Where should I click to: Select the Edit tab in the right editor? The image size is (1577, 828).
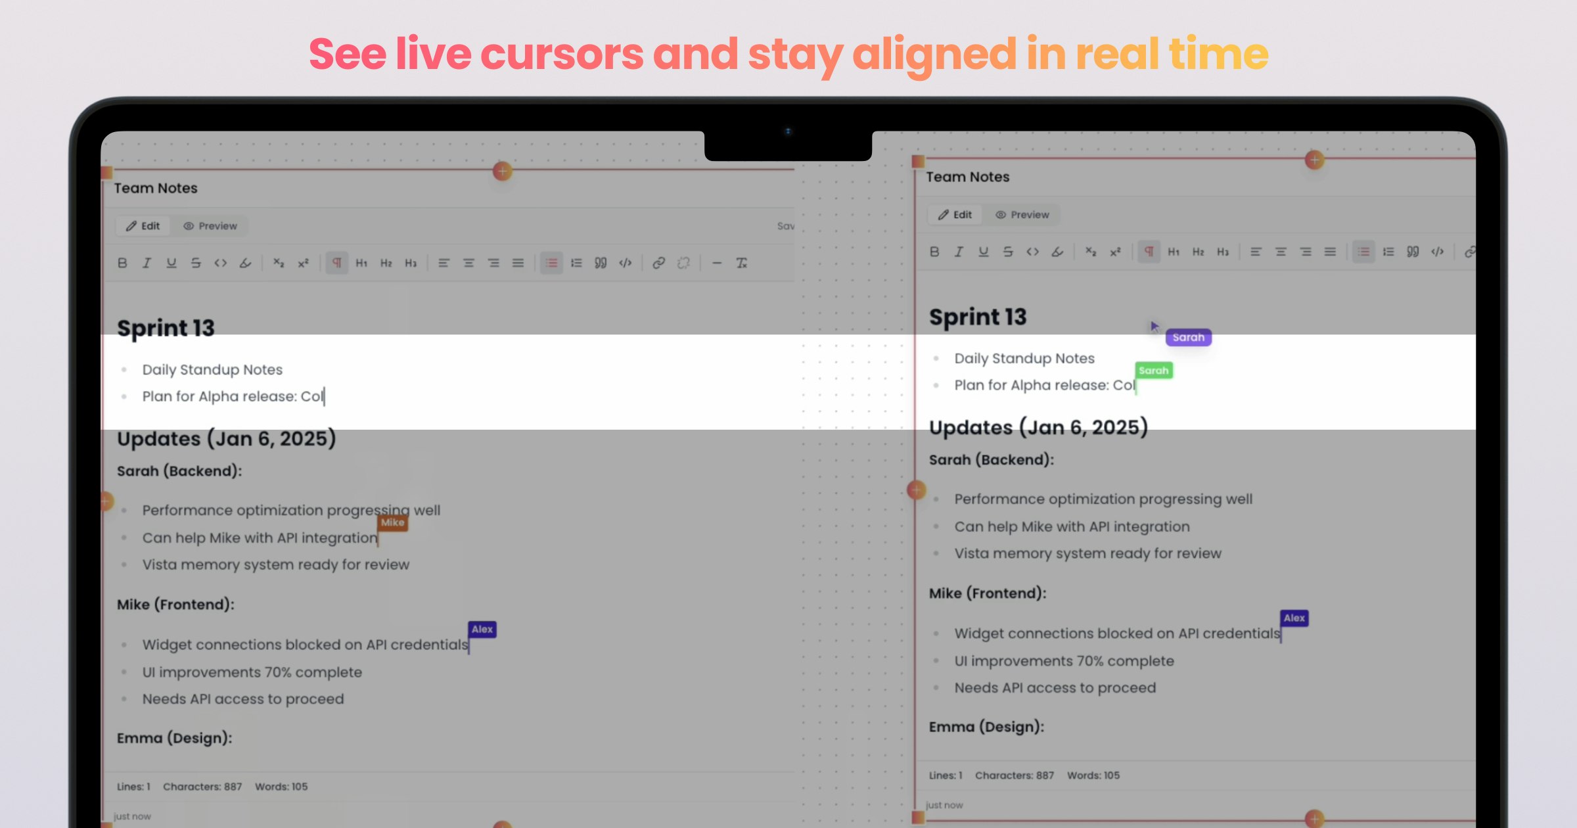955,215
